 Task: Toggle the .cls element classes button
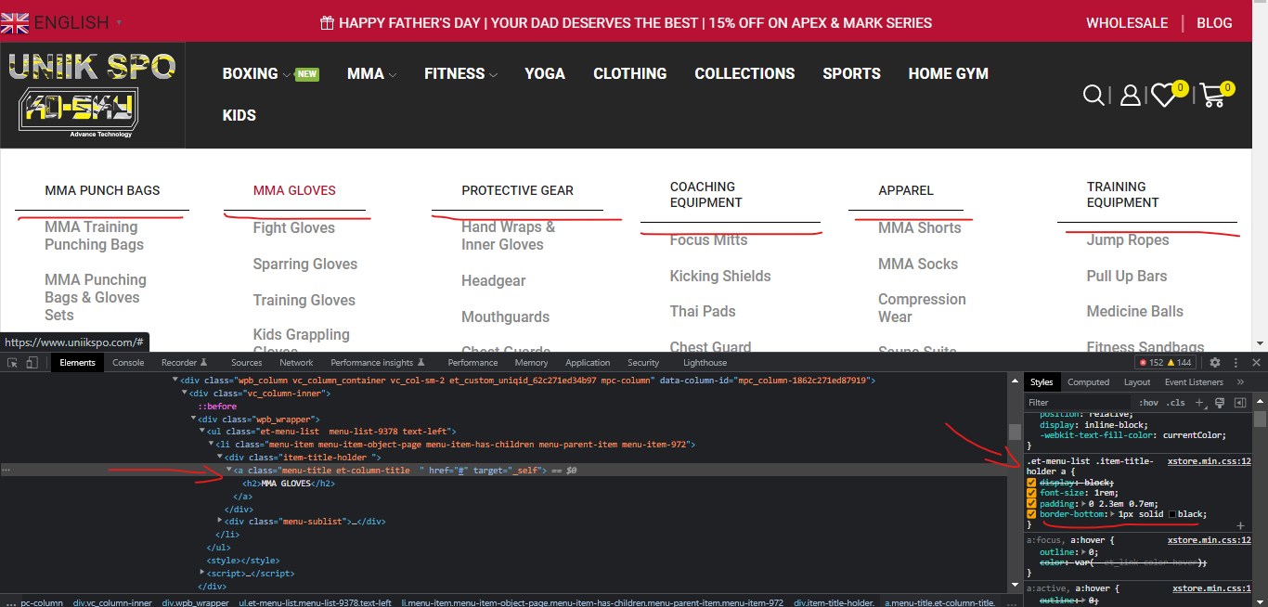pyautogui.click(x=1176, y=403)
